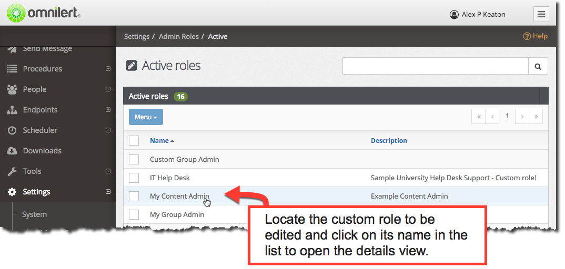The image size is (565, 269).
Task: Open the My Content Admin role
Action: (x=179, y=196)
